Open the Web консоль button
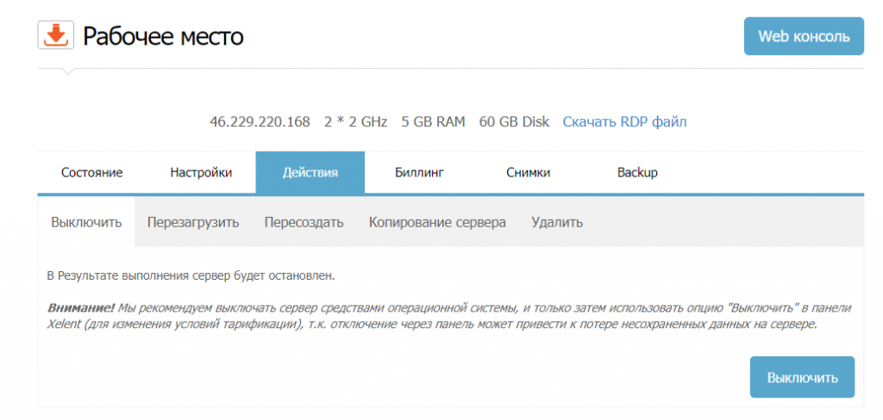The height and width of the screenshot is (420, 883). (804, 36)
